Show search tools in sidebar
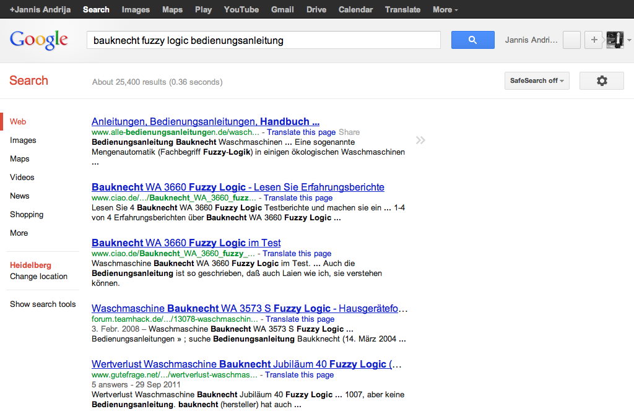This screenshot has width=634, height=414. pyautogui.click(x=43, y=304)
